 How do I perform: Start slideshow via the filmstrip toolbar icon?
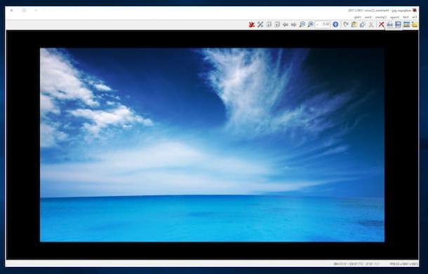tap(406, 25)
